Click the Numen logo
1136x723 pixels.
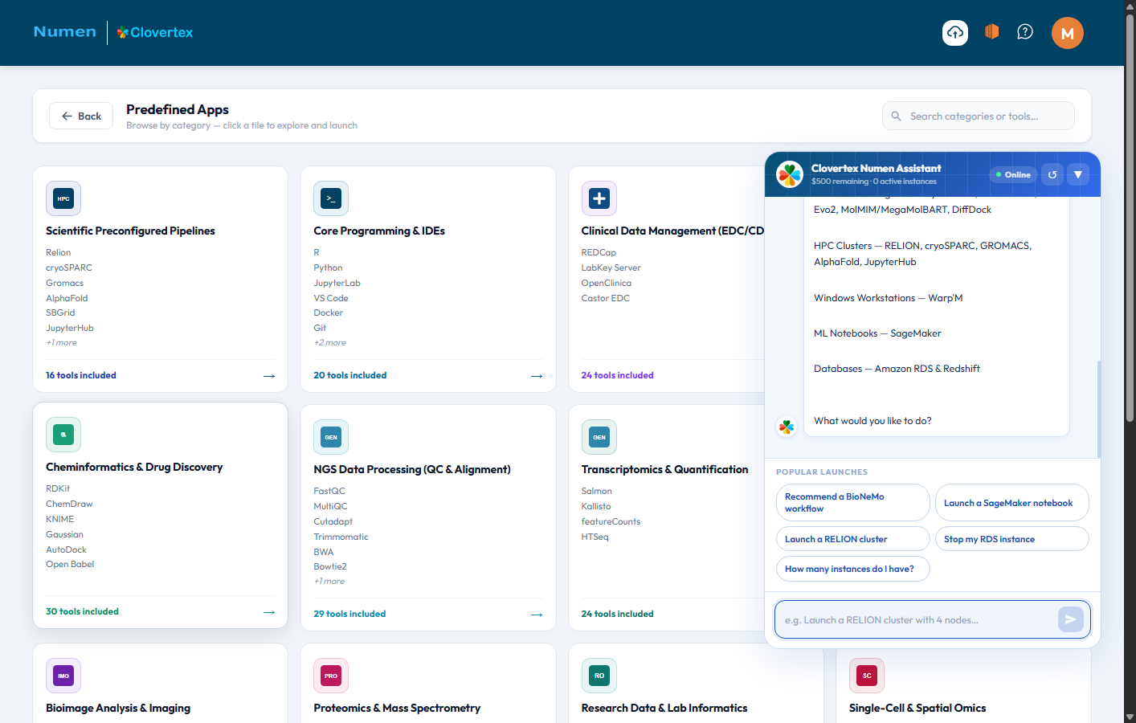point(65,31)
